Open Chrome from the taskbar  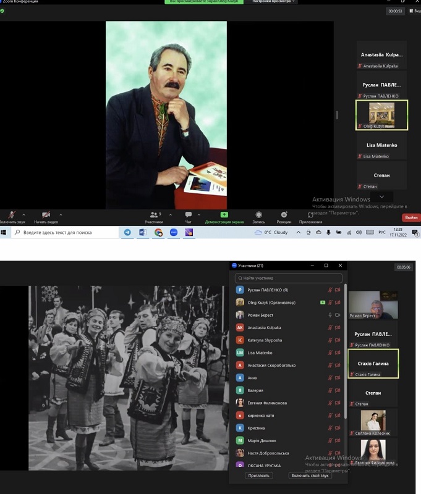[158, 232]
